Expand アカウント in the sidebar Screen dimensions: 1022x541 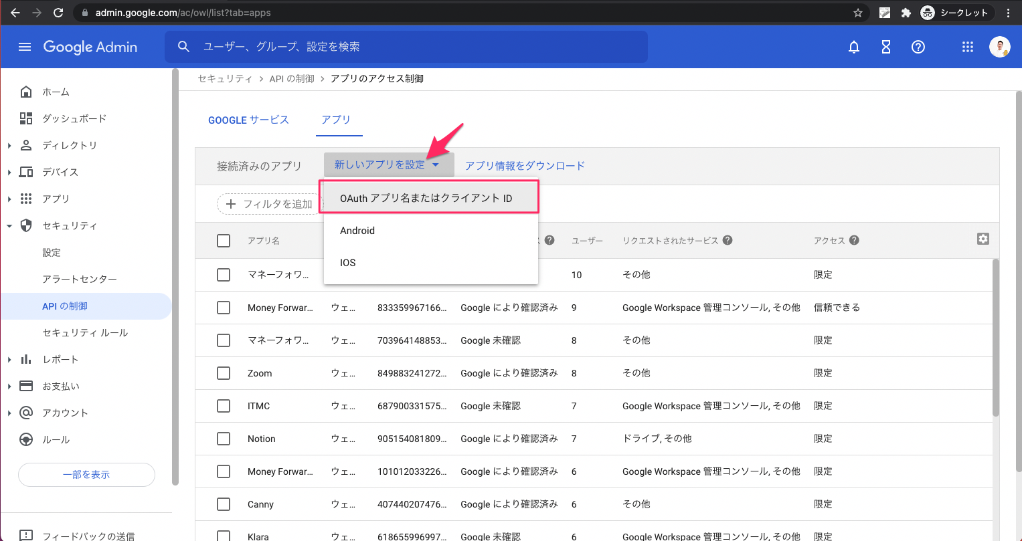[x=9, y=413]
